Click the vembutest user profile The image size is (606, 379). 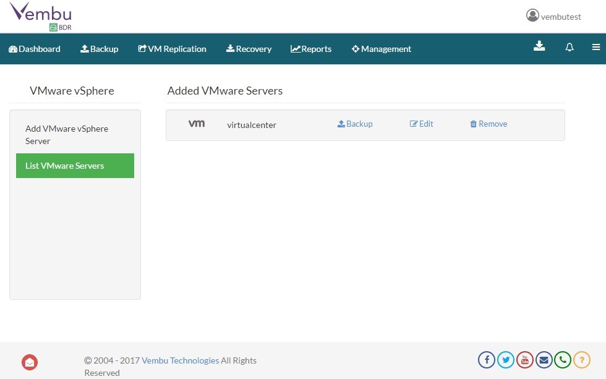553,16
